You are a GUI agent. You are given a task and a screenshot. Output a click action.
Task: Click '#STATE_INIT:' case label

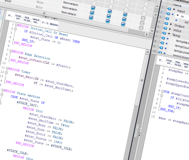click(27, 104)
